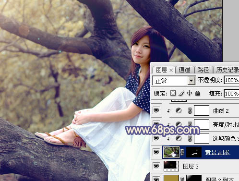Select 曲线 2 layer mask thumbnail
Image resolution: width=239 pixels, height=181 pixels.
coord(202,110)
